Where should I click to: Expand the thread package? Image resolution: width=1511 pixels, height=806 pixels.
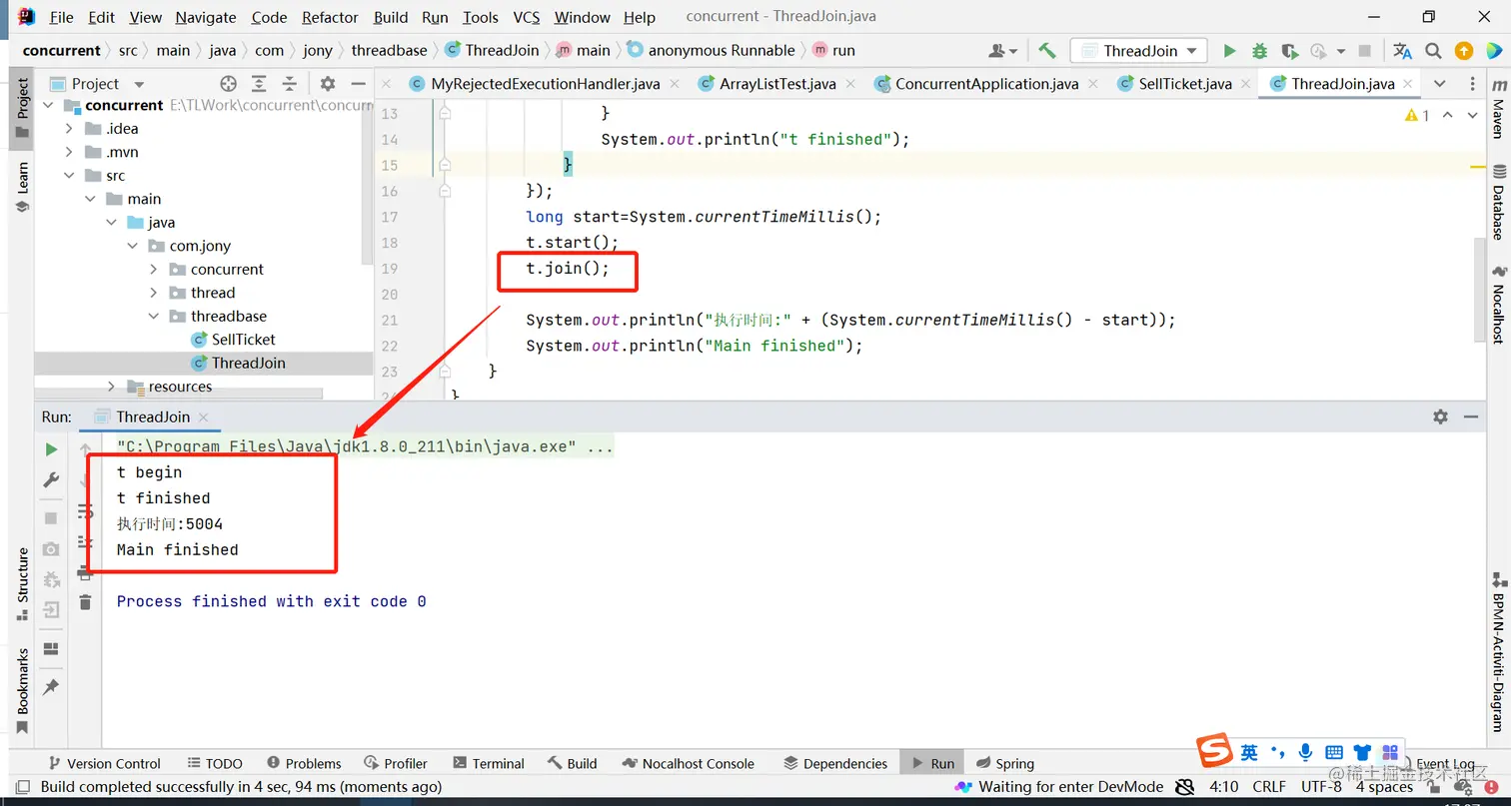[154, 293]
